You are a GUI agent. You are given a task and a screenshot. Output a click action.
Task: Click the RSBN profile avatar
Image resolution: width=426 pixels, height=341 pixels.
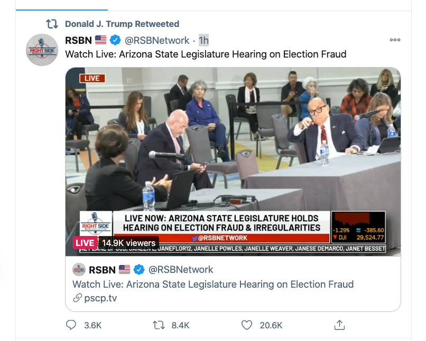coord(42,50)
